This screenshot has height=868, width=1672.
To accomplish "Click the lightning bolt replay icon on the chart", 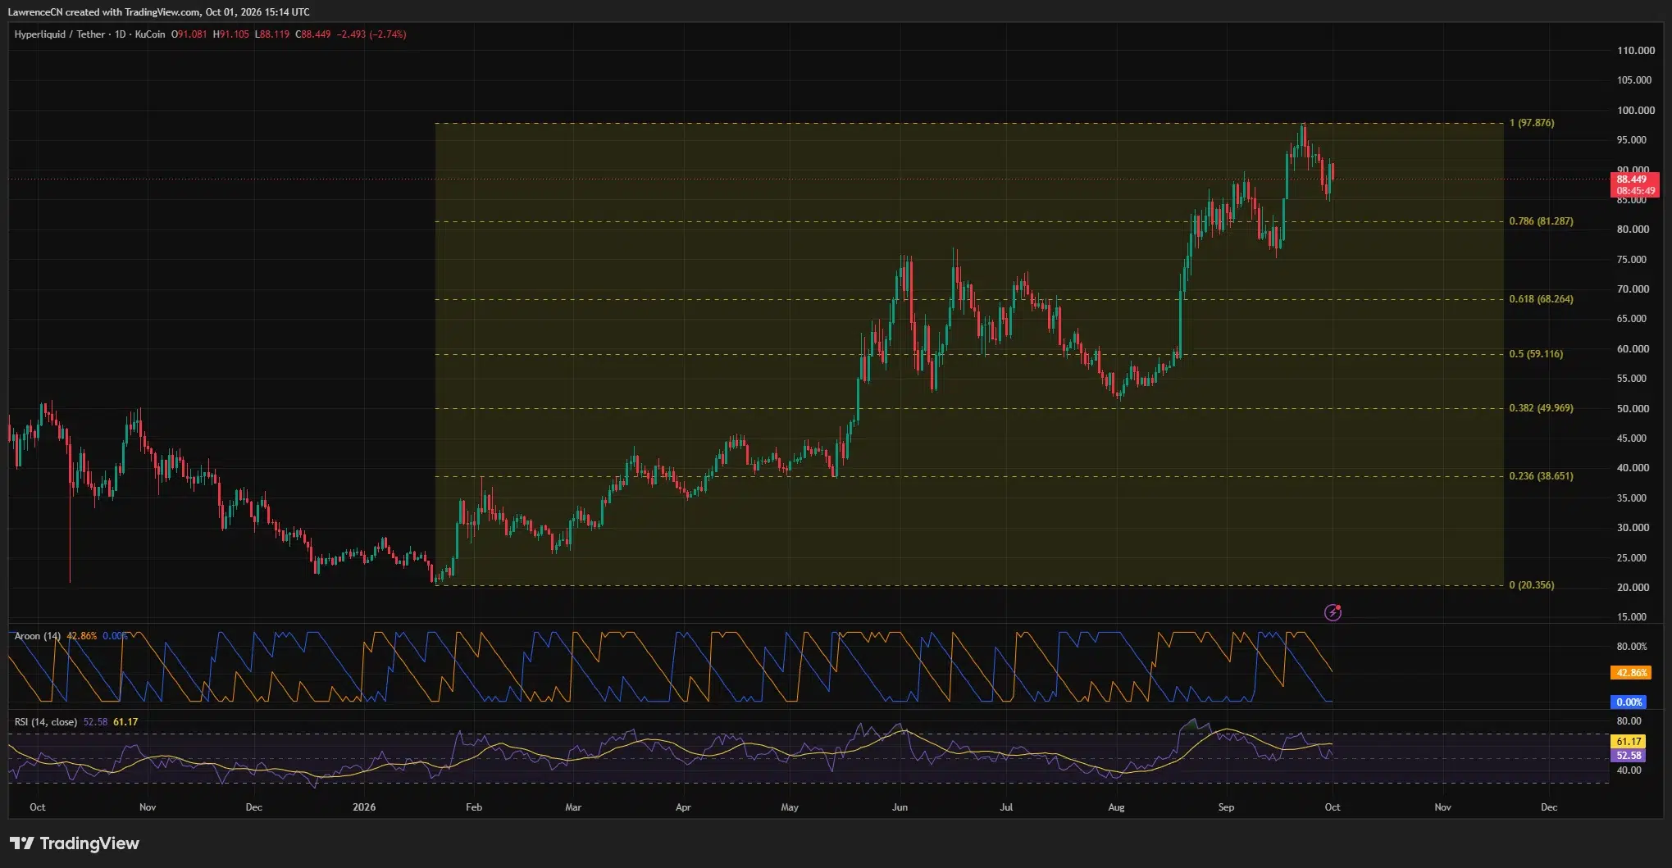I will point(1333,612).
